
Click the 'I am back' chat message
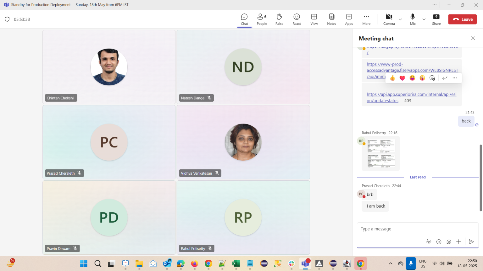[375, 206]
